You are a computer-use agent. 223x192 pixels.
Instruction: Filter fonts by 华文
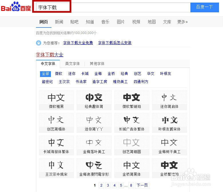[x=151, y=74]
